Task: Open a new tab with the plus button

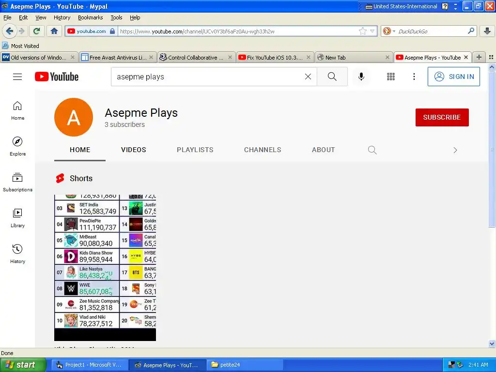Action: (479, 57)
